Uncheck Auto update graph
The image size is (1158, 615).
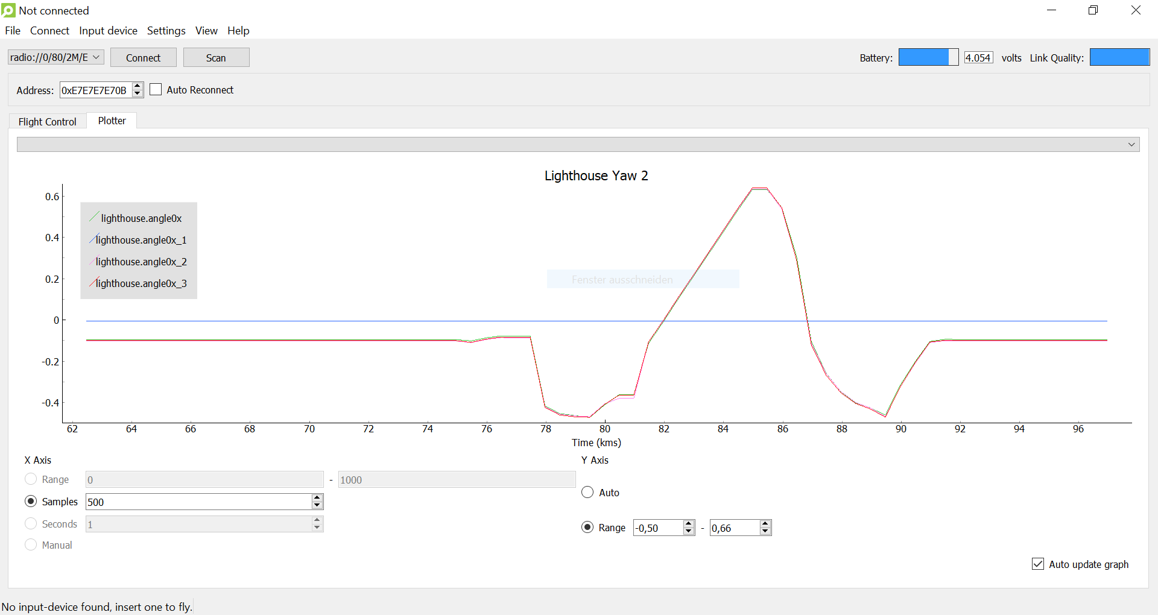click(x=1038, y=564)
